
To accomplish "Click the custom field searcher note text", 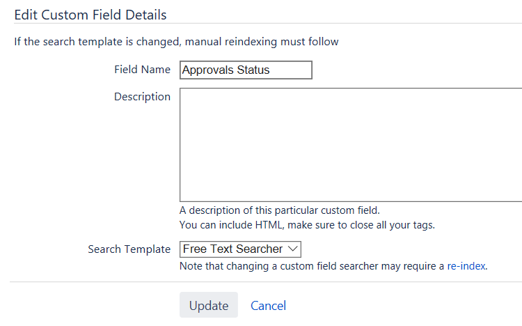I will click(x=313, y=266).
